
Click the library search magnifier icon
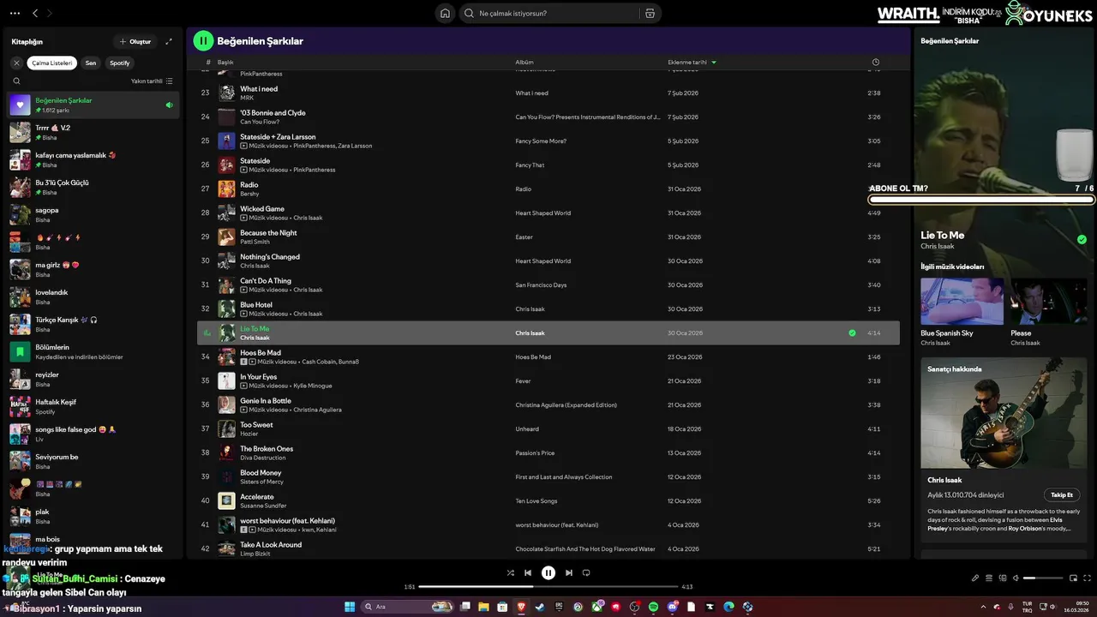point(16,81)
